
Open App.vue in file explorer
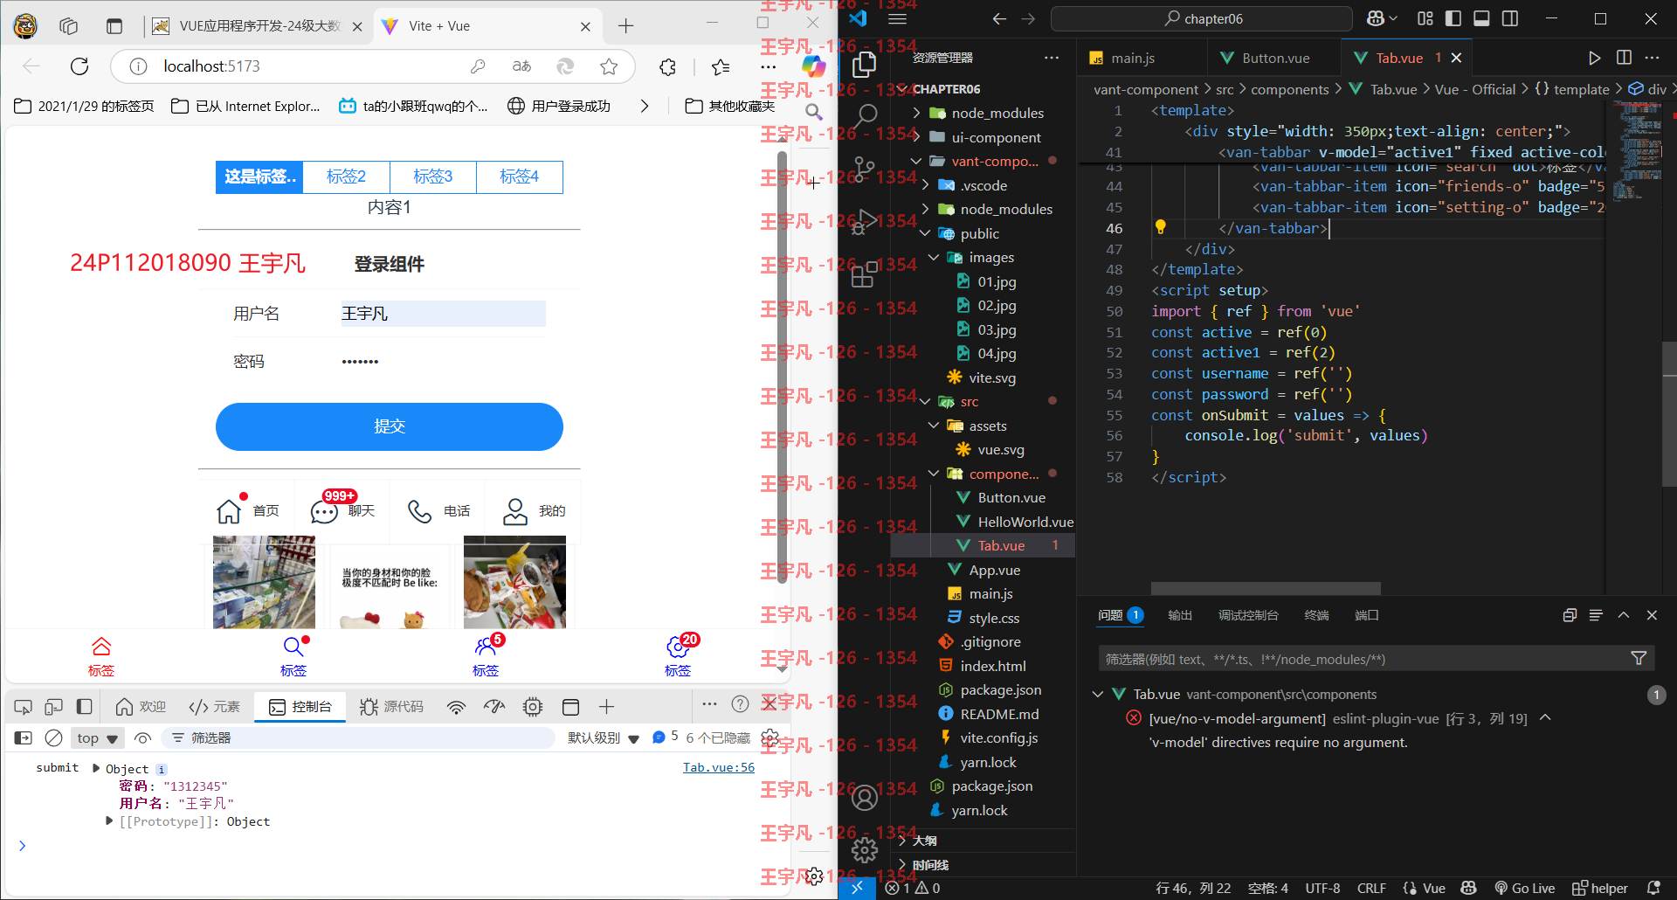click(994, 570)
